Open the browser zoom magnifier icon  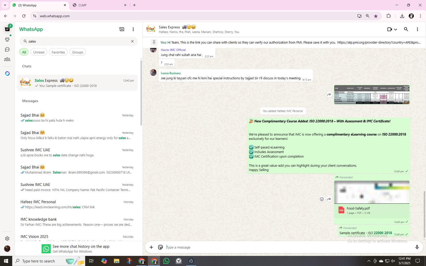click(367, 16)
